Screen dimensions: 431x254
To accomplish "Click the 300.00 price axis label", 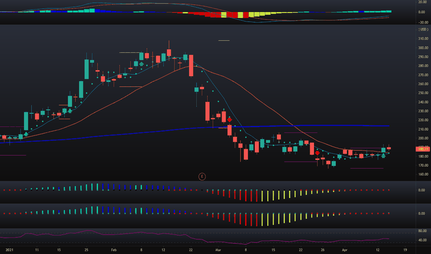I will coord(423,48).
